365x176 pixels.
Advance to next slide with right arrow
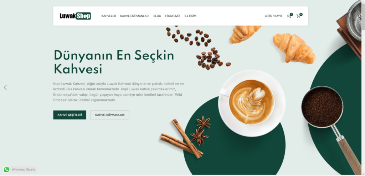(356, 87)
